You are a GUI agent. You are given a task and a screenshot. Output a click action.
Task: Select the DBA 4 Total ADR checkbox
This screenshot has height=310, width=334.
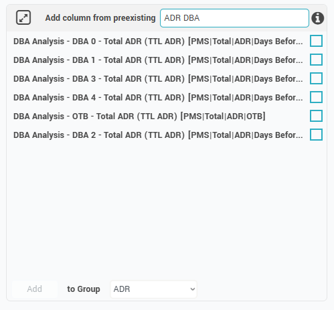pyautogui.click(x=316, y=97)
